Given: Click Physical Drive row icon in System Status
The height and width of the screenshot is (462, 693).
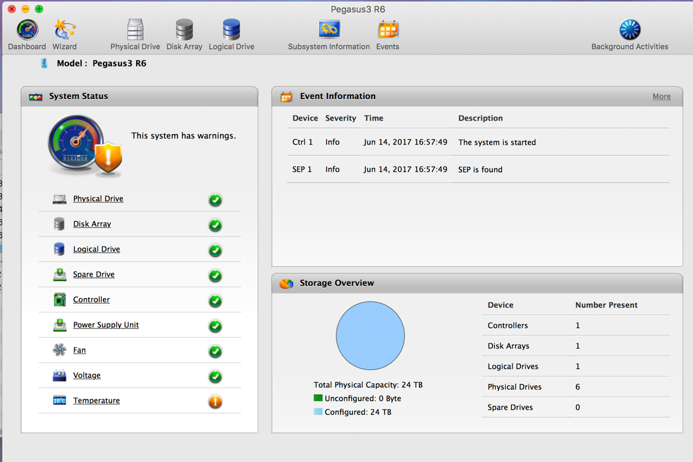Looking at the screenshot, I should click(x=59, y=199).
